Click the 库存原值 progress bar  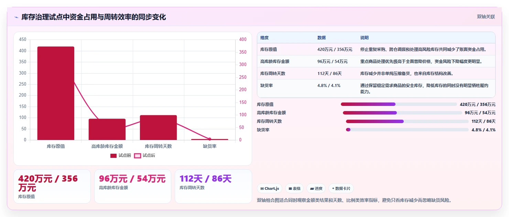399,104
